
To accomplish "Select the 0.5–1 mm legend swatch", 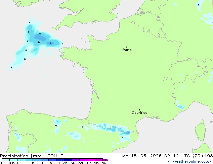I will 13,160.
